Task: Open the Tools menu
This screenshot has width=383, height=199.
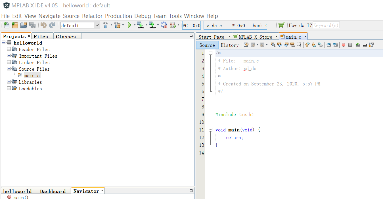Action: (175, 16)
